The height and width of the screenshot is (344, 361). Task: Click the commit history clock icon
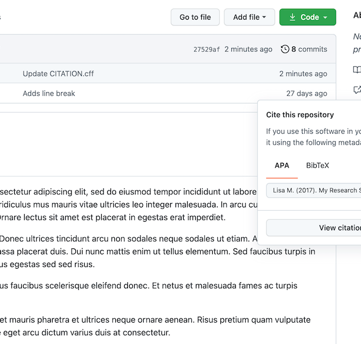pos(285,49)
